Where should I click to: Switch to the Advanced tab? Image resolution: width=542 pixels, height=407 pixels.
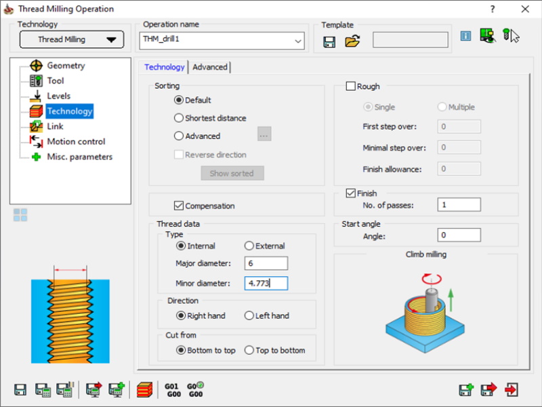[210, 67]
